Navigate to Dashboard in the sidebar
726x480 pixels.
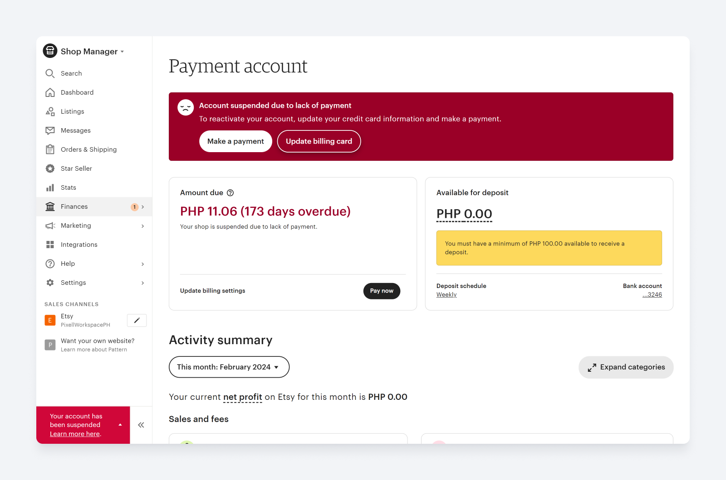[x=77, y=92]
